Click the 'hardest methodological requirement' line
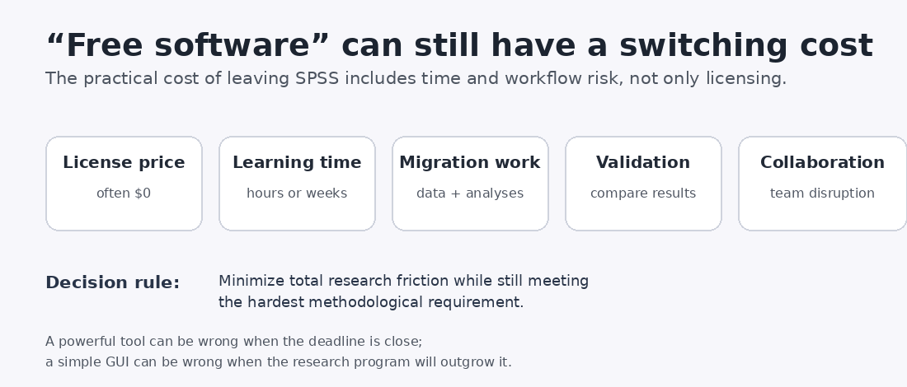 [x=371, y=303]
